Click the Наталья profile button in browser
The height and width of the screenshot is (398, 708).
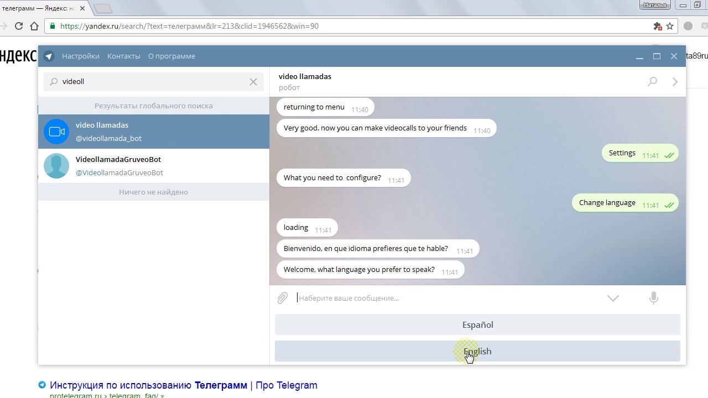click(x=655, y=5)
